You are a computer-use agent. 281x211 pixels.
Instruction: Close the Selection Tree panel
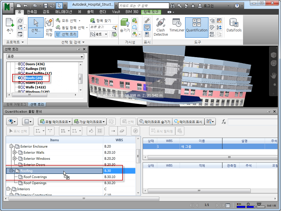pyautogui.click(x=84, y=49)
